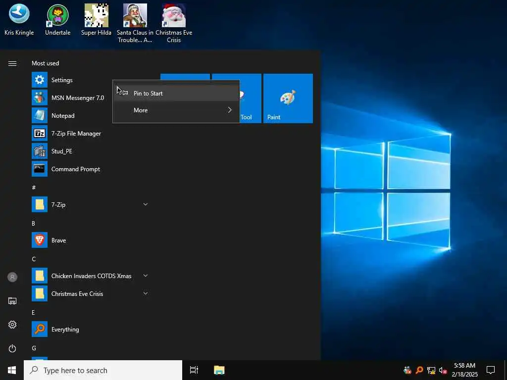Launch Undertale from the desktop

[57, 19]
